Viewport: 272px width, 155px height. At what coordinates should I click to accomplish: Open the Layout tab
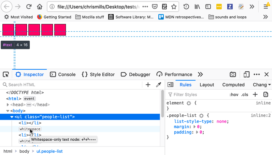pyautogui.click(x=206, y=85)
